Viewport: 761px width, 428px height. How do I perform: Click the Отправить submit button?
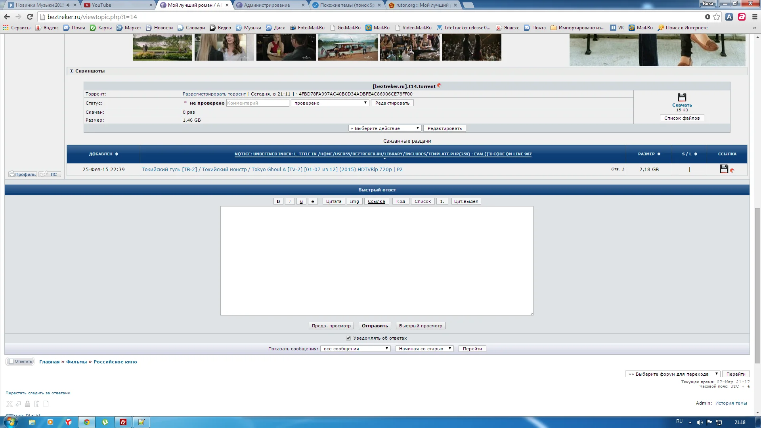[375, 326]
